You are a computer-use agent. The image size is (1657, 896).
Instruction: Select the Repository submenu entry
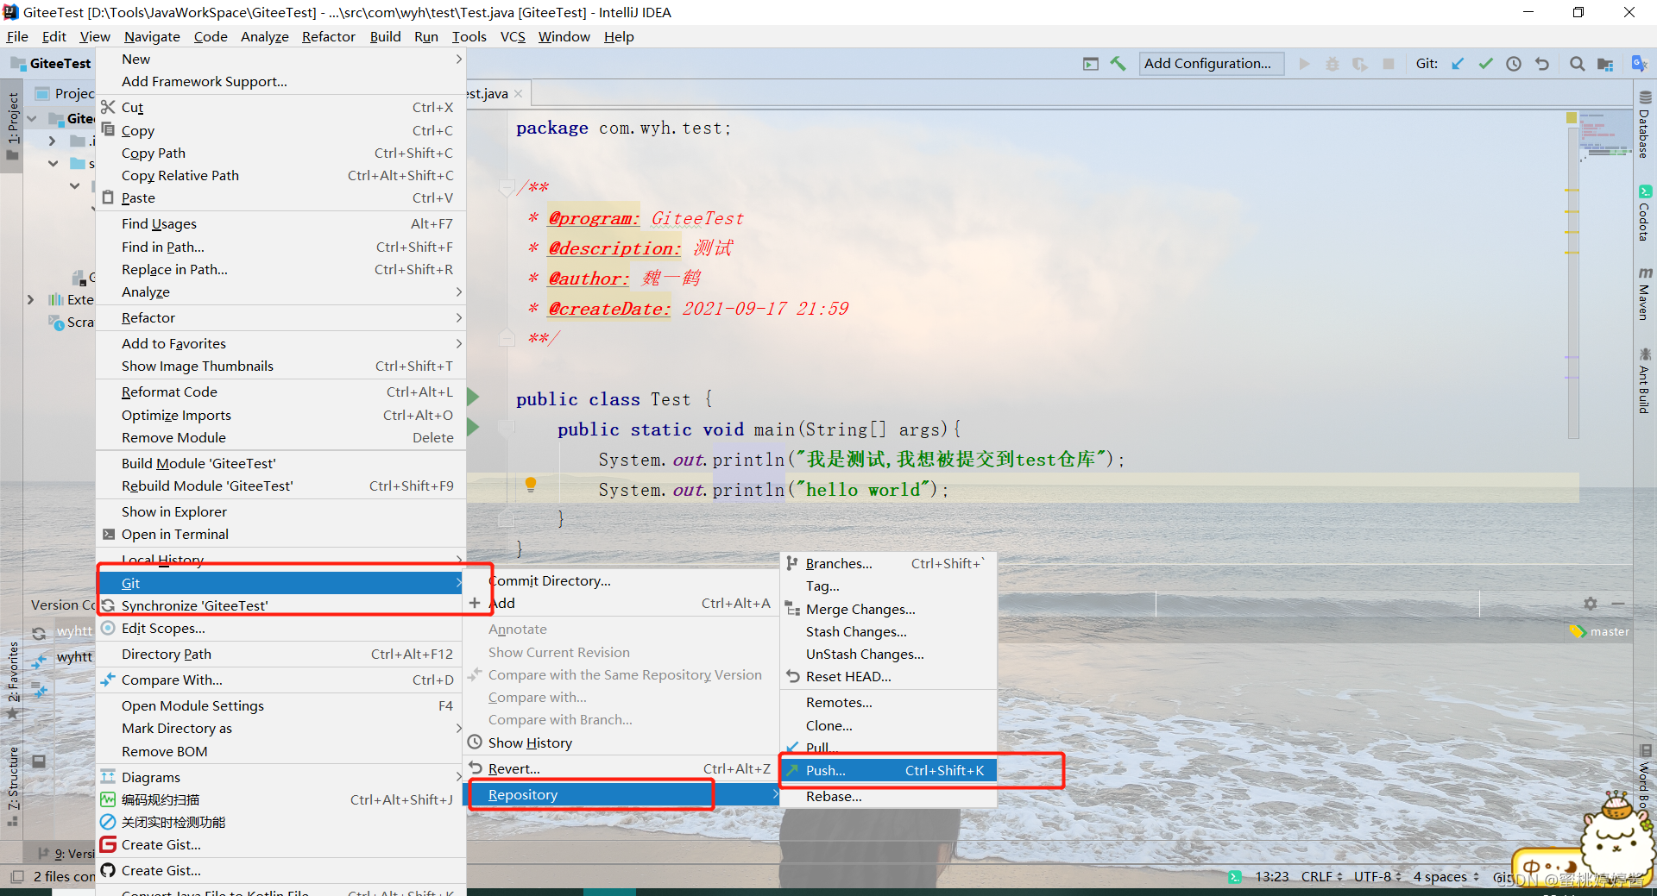(x=622, y=794)
